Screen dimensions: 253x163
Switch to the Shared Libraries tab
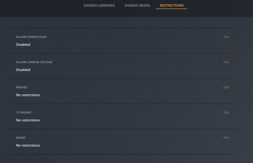point(99,5)
